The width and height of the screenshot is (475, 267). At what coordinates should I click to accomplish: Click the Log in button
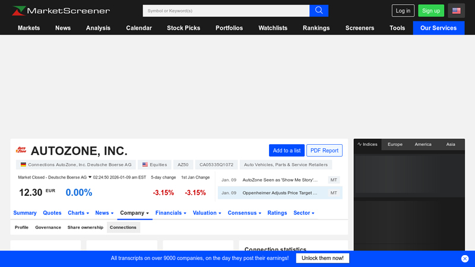point(403,11)
